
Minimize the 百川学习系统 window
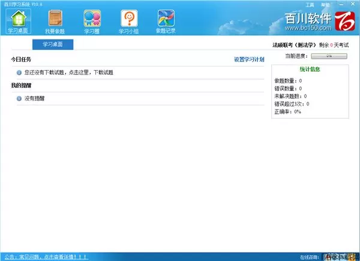(342, 4)
